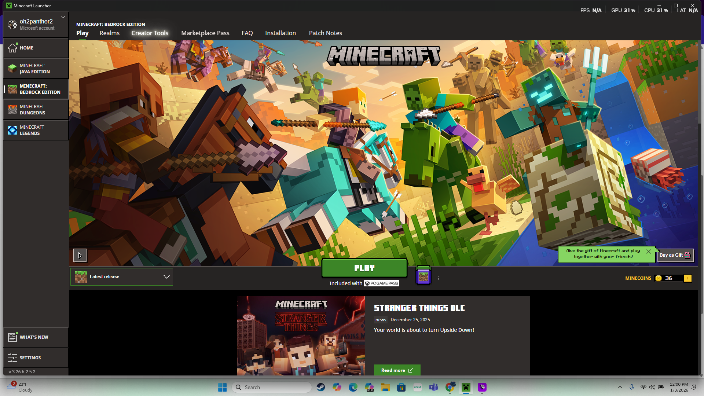Toggle hero banner animation play button
The height and width of the screenshot is (396, 704).
(x=80, y=255)
